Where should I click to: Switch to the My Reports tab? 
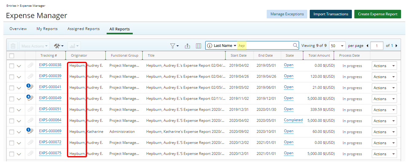tap(47, 29)
